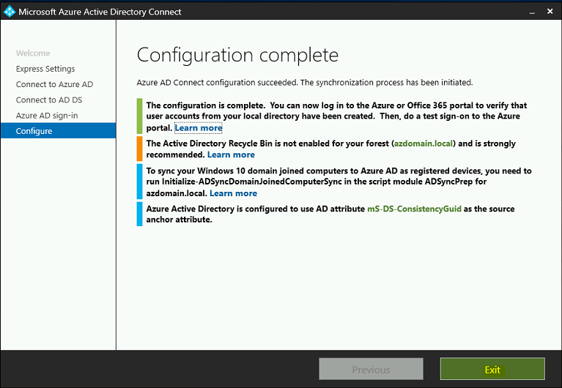Go to Connect to Azure AD step
Screen dimensions: 562x388
(54, 84)
